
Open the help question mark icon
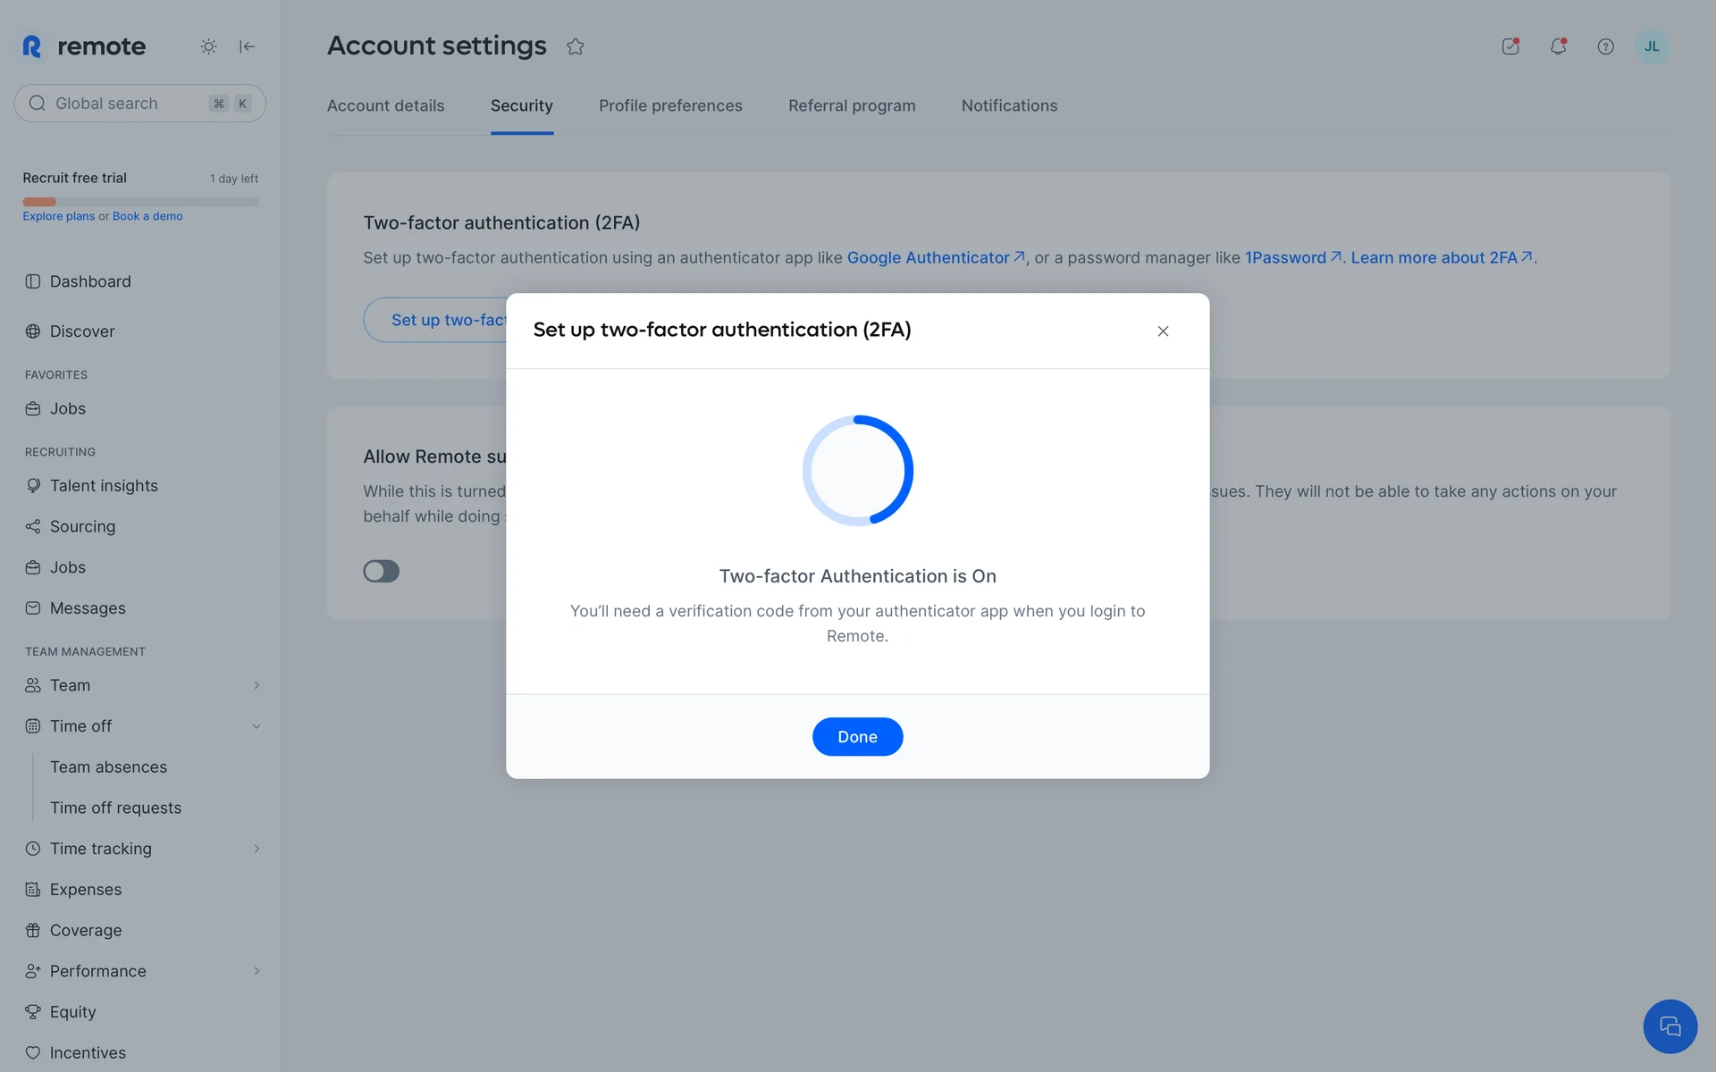click(x=1605, y=46)
